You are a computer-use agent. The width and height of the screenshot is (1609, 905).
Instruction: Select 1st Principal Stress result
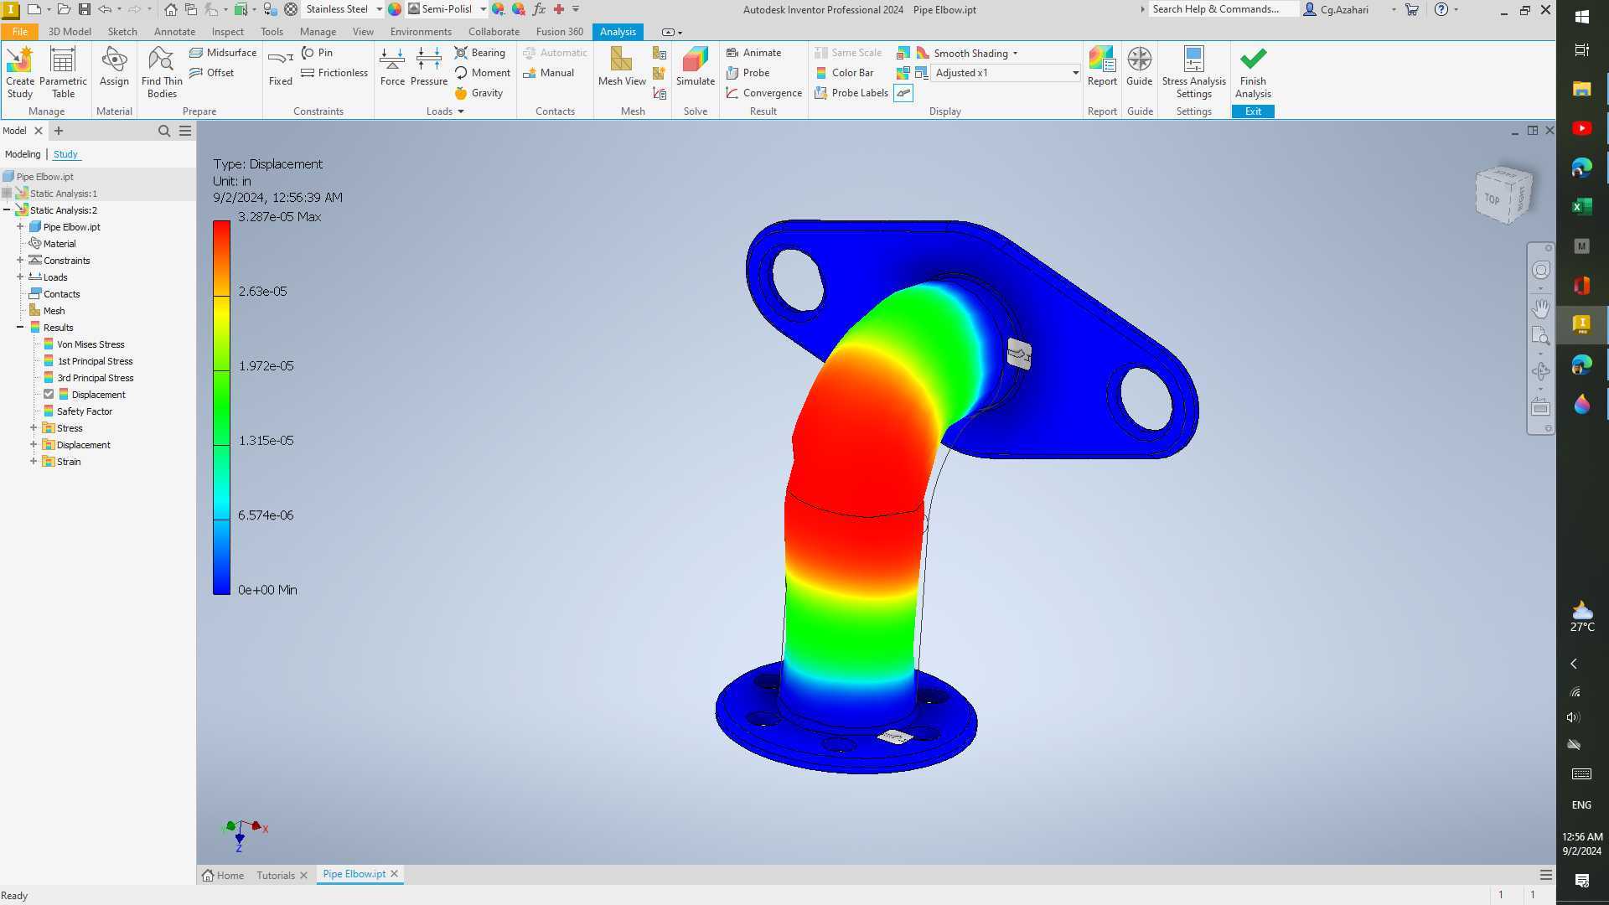(95, 361)
